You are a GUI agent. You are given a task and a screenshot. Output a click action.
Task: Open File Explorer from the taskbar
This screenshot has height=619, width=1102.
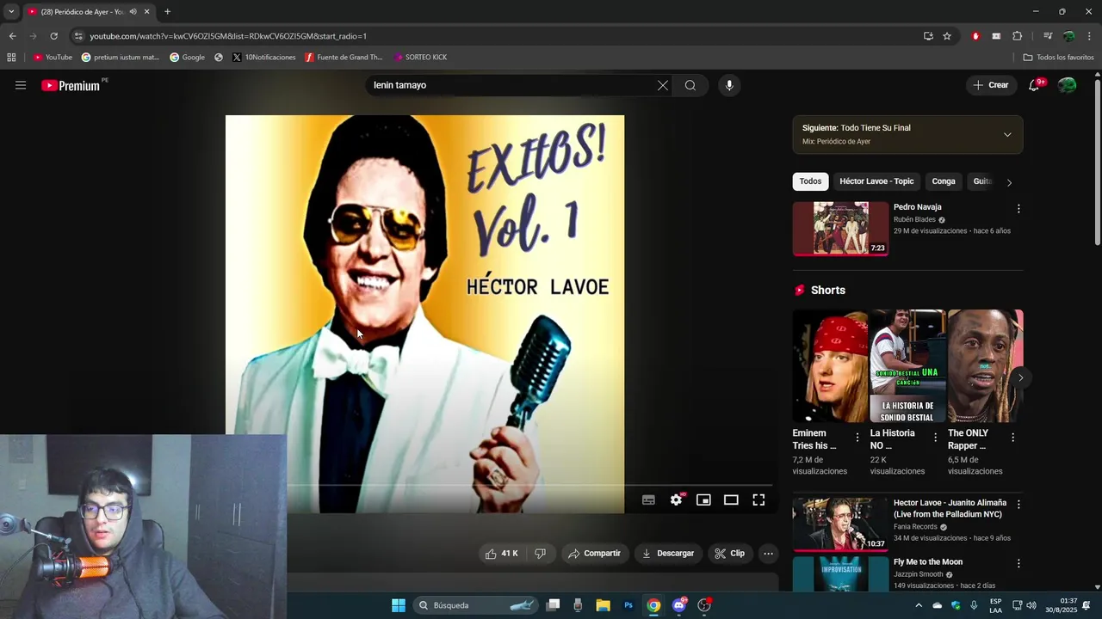pos(604,605)
